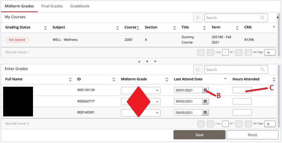Click the Save button
The width and height of the screenshot is (282, 143).
click(199, 135)
